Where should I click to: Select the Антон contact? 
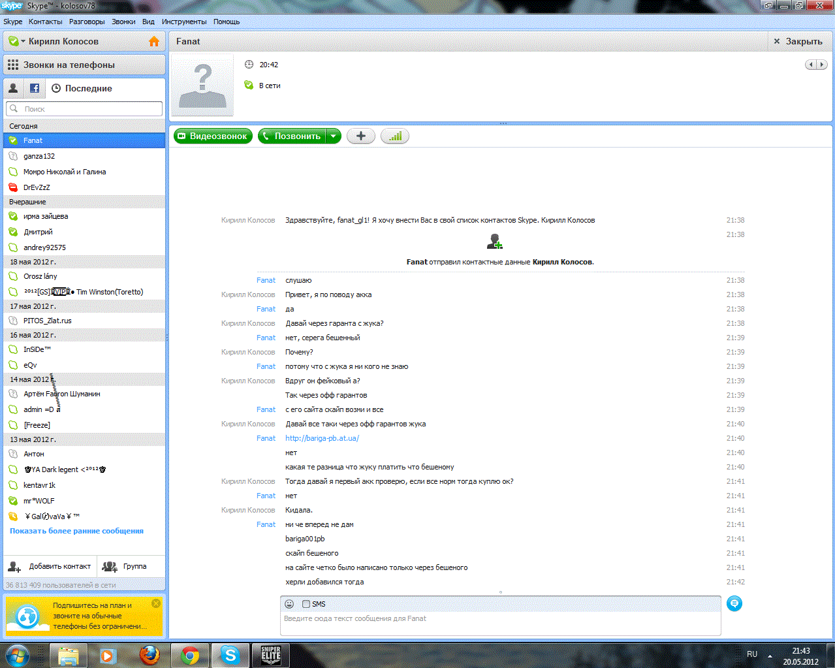tap(84, 454)
